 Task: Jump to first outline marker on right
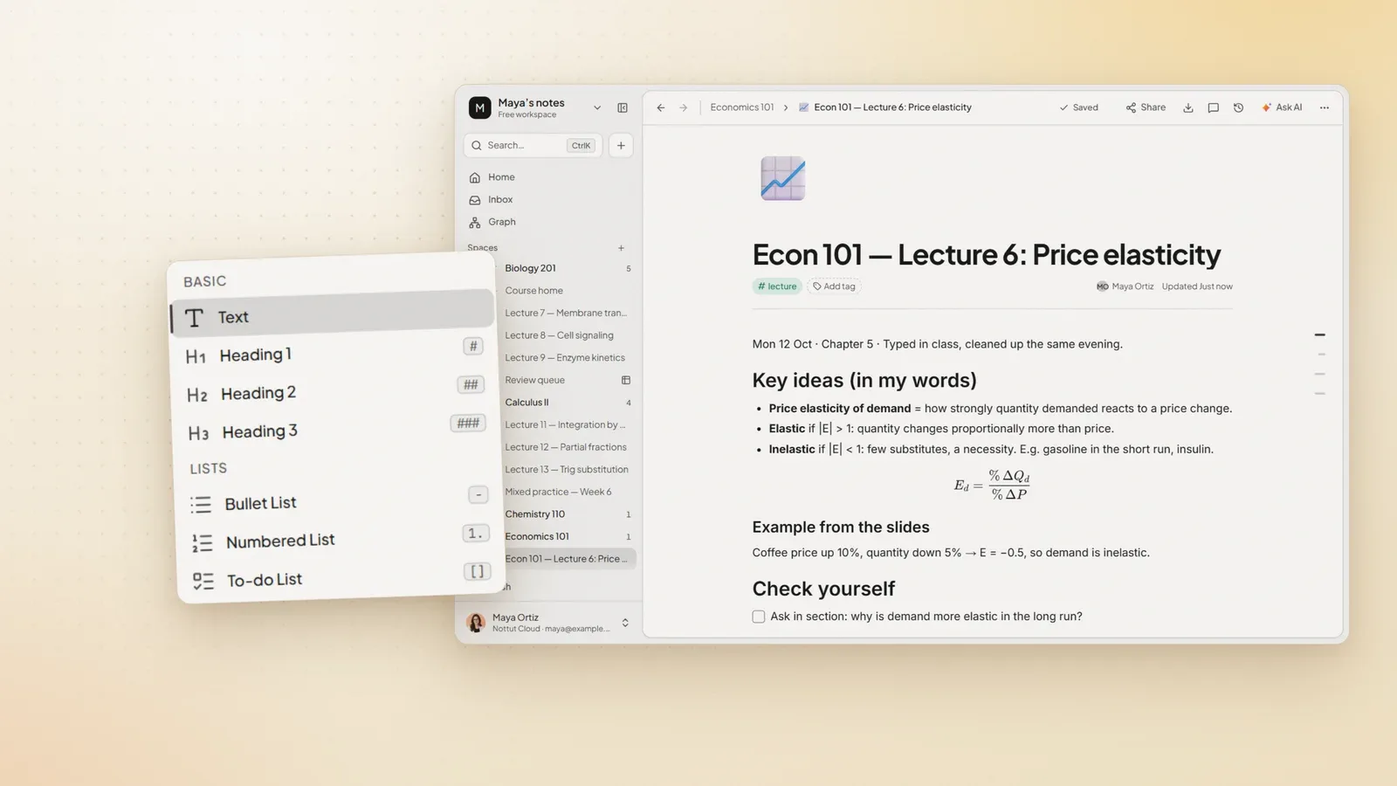point(1320,334)
